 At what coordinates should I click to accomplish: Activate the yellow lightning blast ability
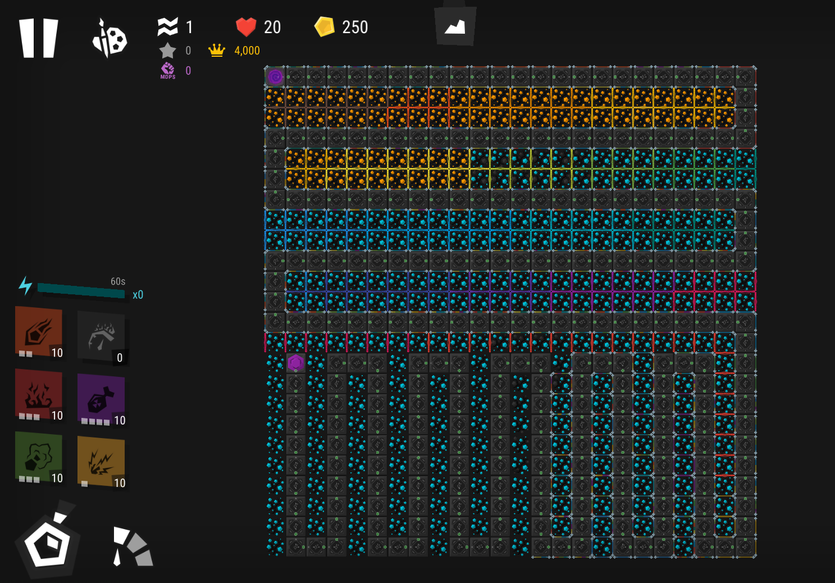[101, 462]
